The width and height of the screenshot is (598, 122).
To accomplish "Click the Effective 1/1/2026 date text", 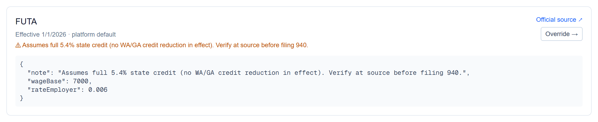I will [41, 34].
